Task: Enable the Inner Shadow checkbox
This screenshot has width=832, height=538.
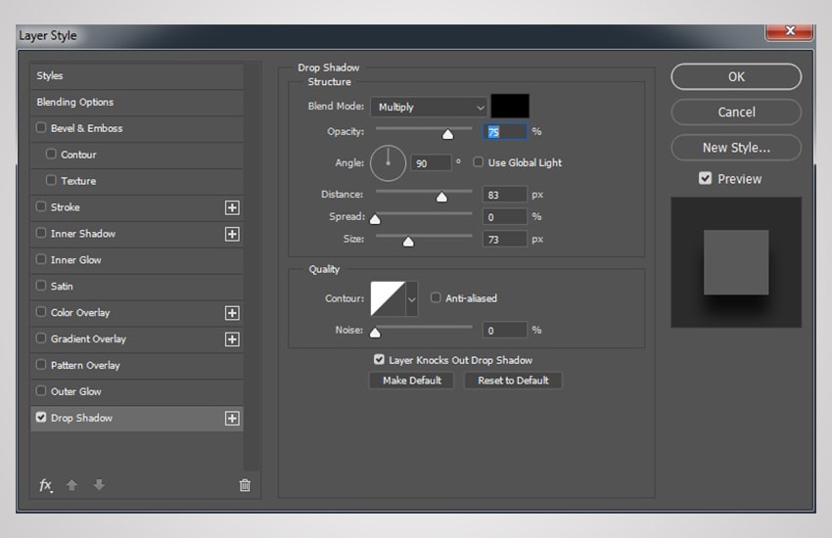Action: pos(41,233)
